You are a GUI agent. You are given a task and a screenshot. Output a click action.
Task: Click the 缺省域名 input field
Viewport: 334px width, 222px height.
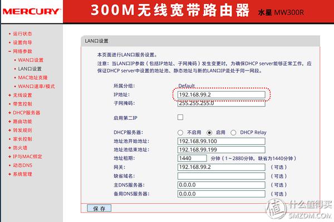coord(222,176)
